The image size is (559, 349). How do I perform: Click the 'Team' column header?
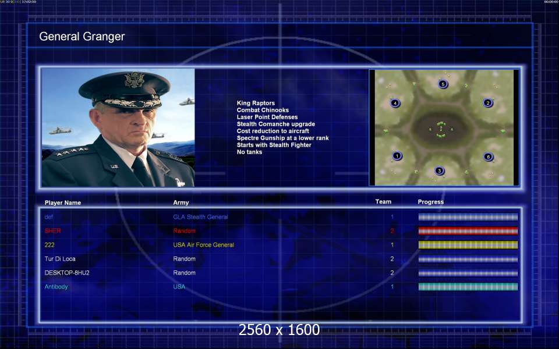point(383,202)
